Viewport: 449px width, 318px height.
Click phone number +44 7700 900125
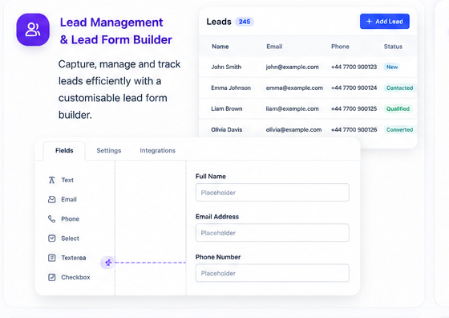354,108
